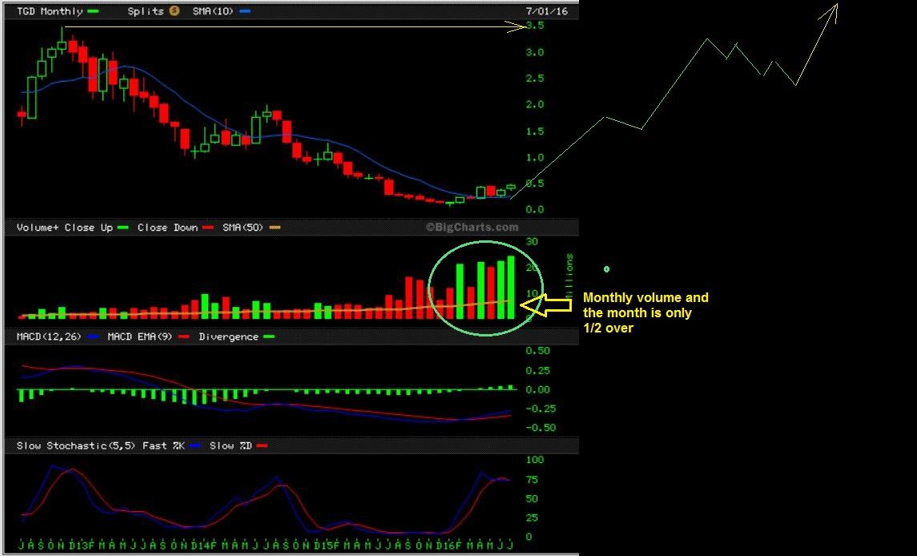This screenshot has height=556, width=917.
Task: Click the yellow arrowhead at 3.5 level
Action: click(519, 26)
